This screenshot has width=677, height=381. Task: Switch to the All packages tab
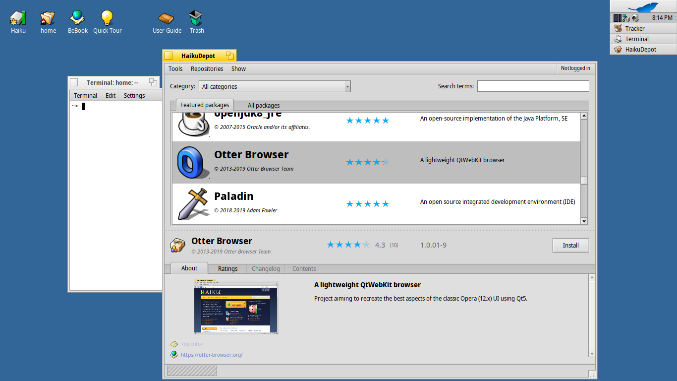(264, 105)
